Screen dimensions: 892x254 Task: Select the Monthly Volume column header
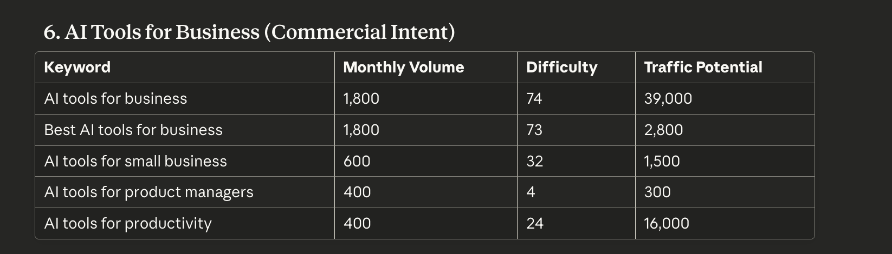(x=403, y=68)
